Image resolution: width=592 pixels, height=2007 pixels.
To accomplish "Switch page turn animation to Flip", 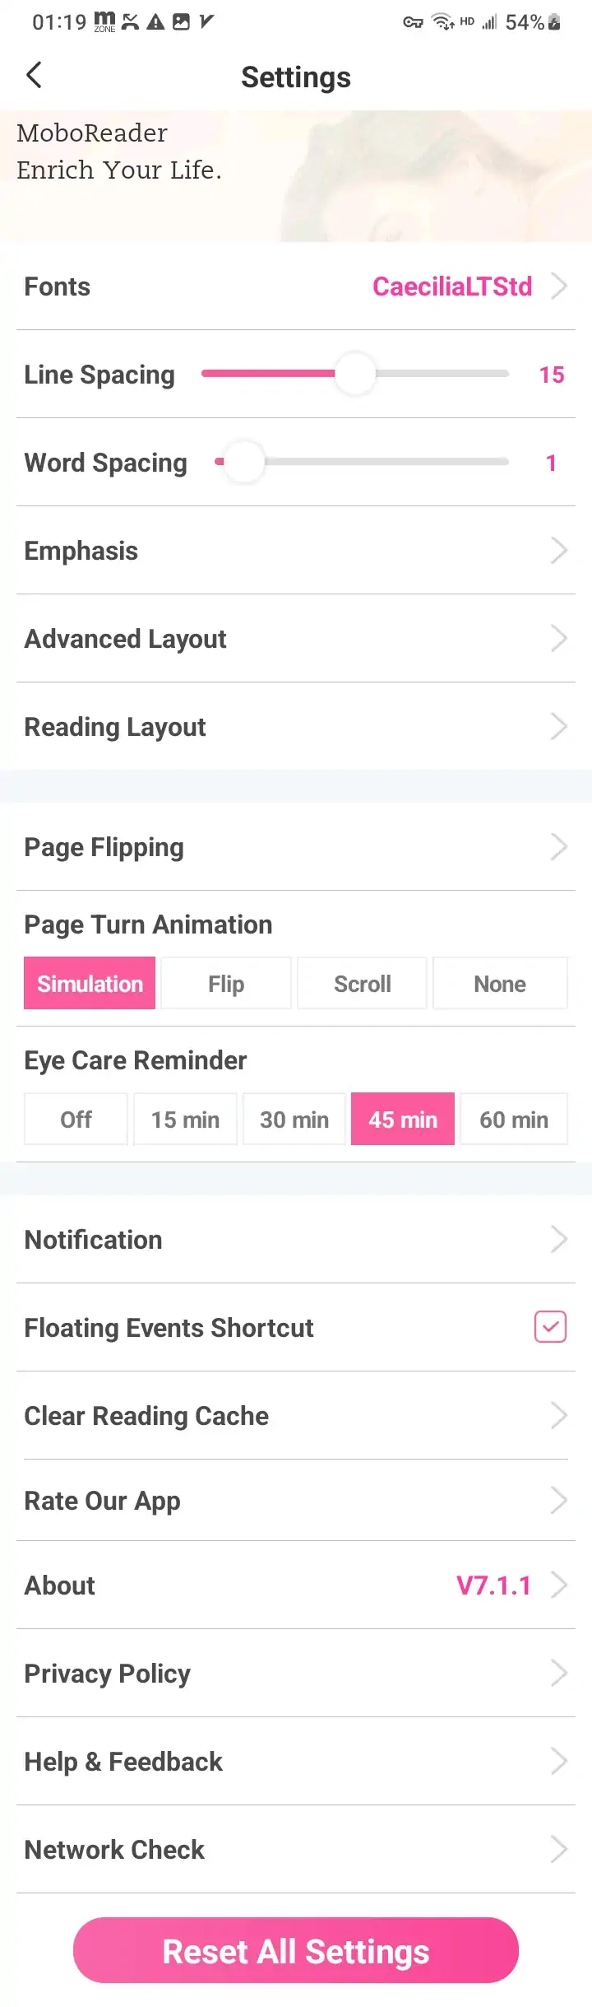I will [x=225, y=983].
